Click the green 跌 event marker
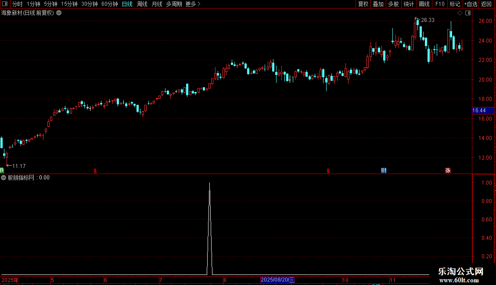Image resolution: width=496 pixels, height=285 pixels. (x=2, y=171)
